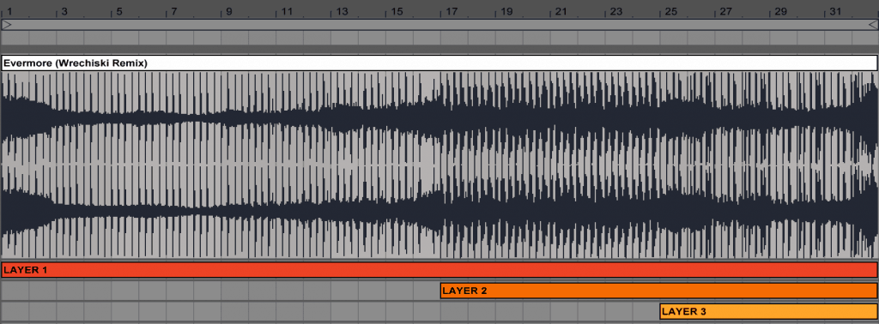Click bar 1 on the ruler
The width and height of the screenshot is (879, 324).
coord(9,11)
